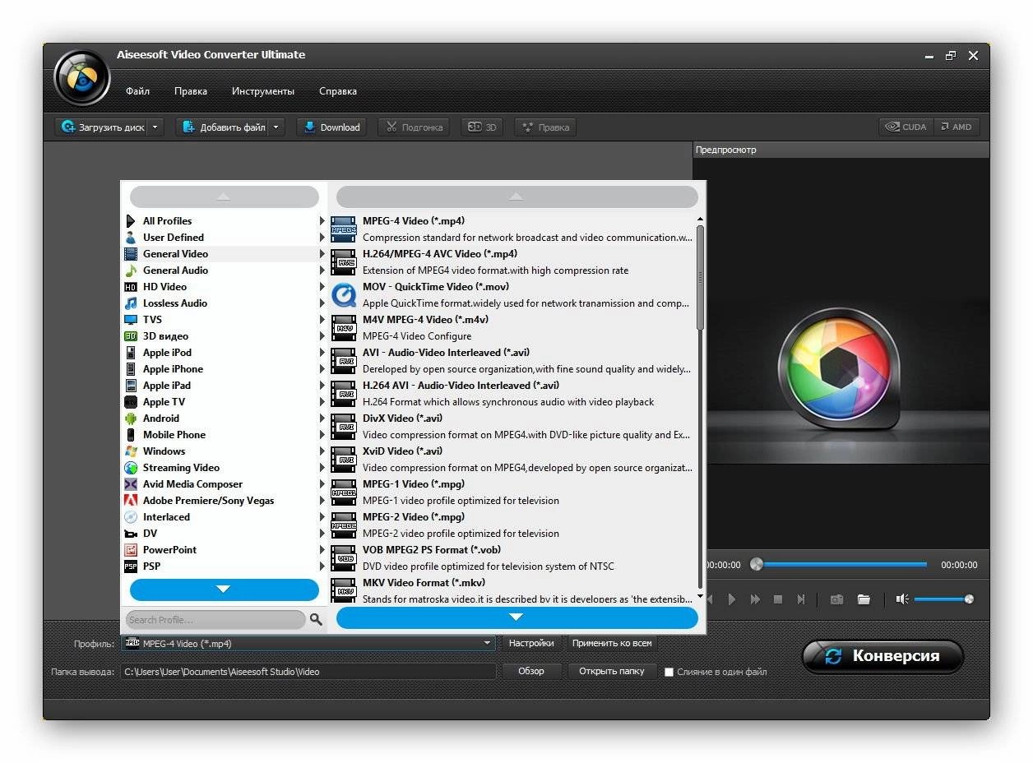Open the dropdown arrow beside Добавить файл
The image size is (1033, 763).
[x=276, y=127]
